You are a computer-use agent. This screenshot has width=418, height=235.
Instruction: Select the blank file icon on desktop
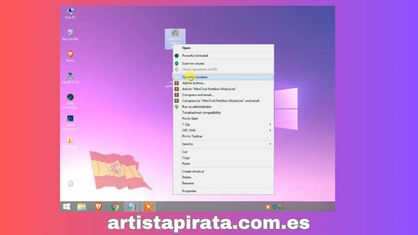[x=70, y=183]
